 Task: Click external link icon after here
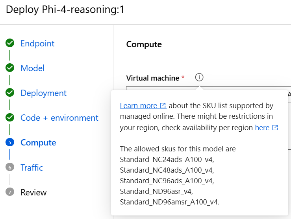click(275, 127)
